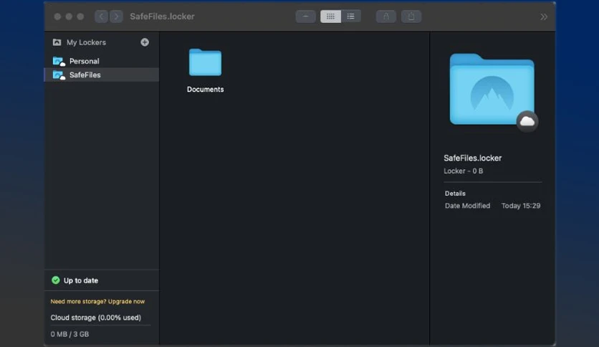The height and width of the screenshot is (347, 599).
Task: Click the minimize window button
Action: 69,16
